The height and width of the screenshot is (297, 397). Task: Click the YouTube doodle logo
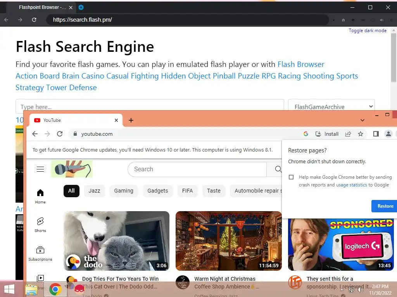click(x=72, y=169)
